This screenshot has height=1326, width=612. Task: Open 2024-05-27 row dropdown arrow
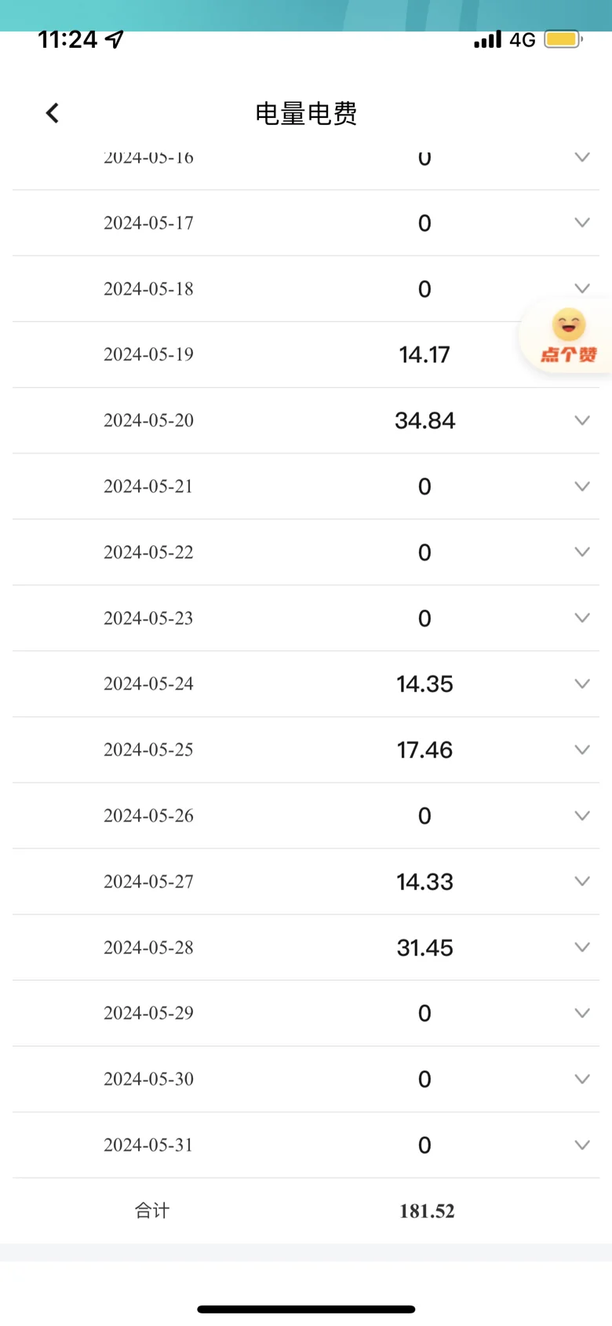[582, 881]
